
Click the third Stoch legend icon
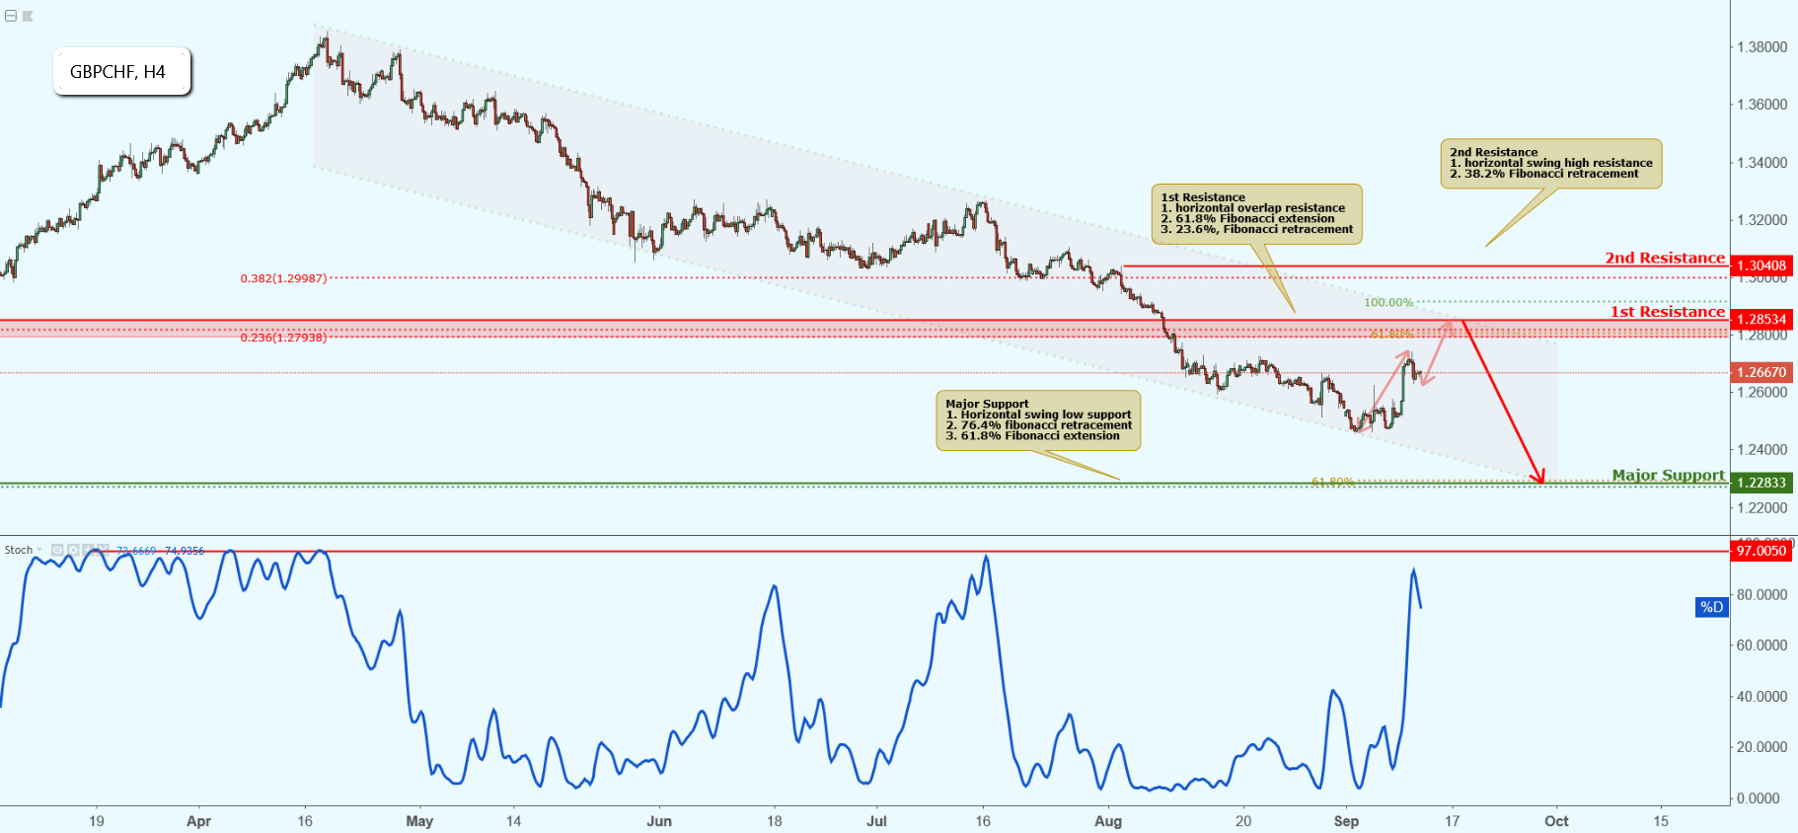pos(88,550)
